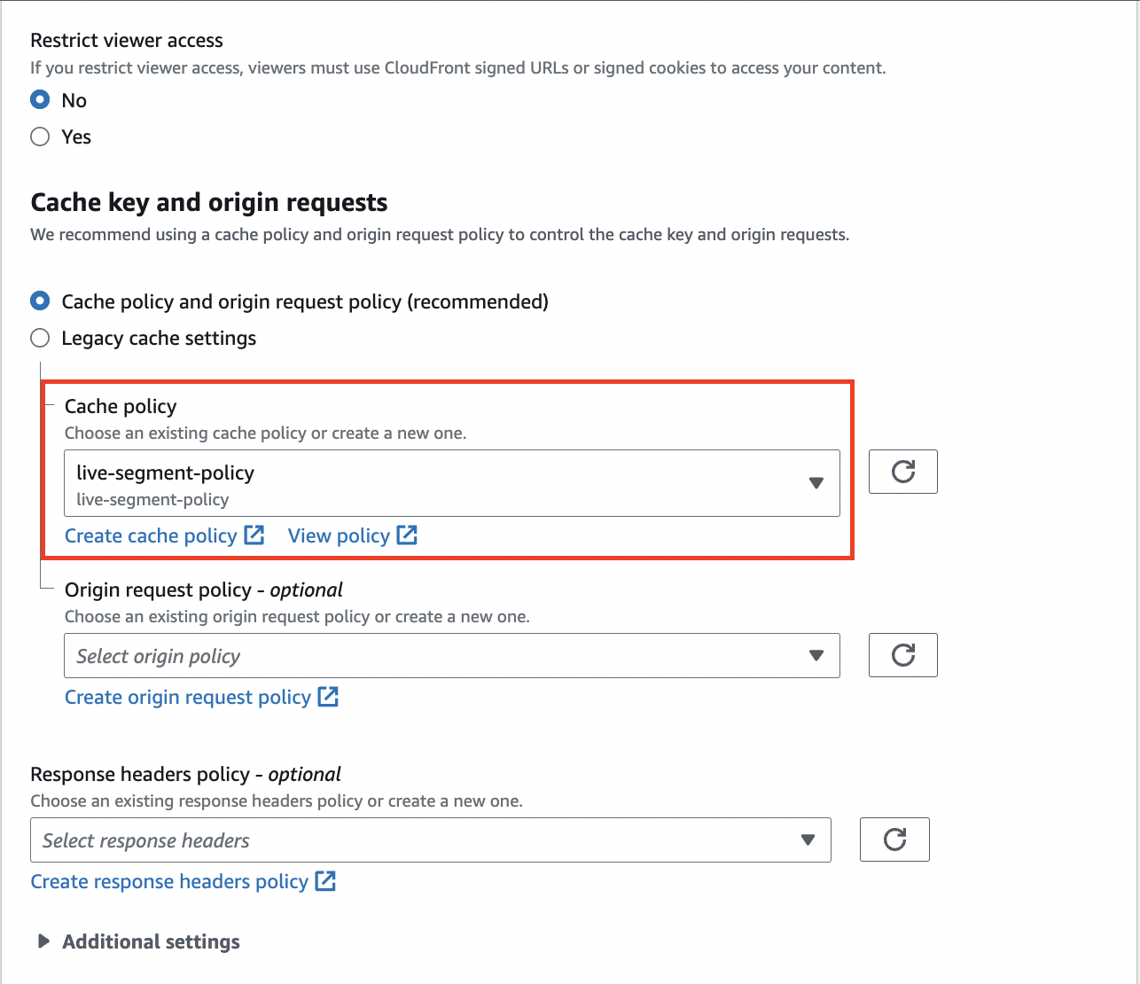Open the Select response headers dropdown

click(x=430, y=840)
